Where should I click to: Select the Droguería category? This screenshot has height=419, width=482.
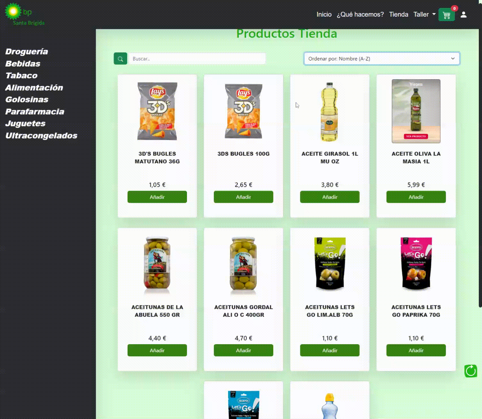click(x=27, y=51)
